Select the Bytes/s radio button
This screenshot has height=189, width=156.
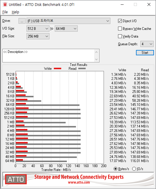(115, 169)
